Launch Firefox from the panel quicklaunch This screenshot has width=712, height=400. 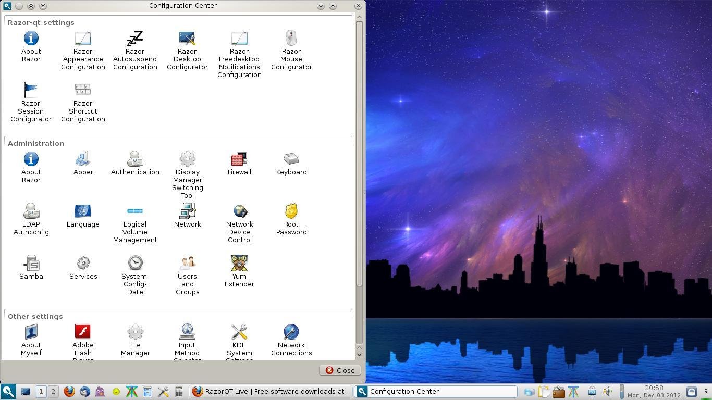[x=69, y=392]
